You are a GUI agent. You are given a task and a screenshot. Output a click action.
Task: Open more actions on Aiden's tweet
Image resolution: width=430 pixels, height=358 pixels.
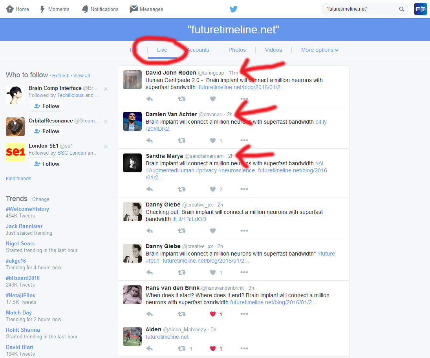[x=244, y=349]
